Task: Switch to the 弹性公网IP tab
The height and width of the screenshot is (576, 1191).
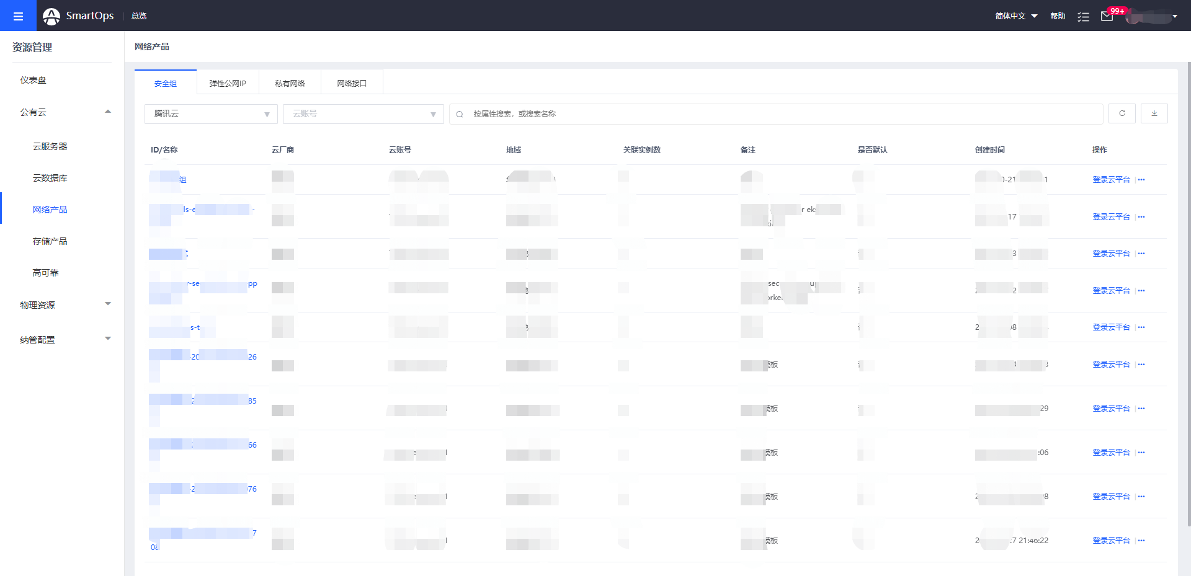Action: (x=228, y=83)
